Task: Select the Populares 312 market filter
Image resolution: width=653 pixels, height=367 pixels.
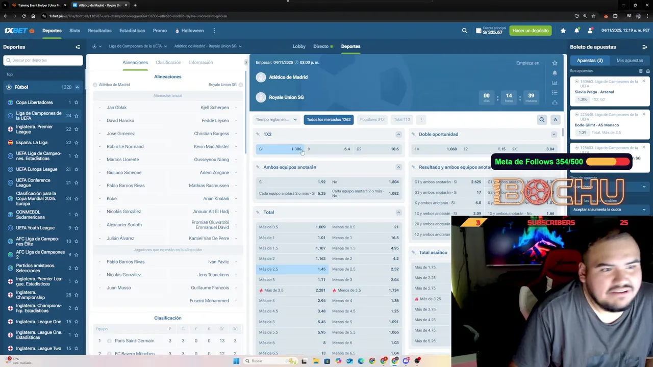Action: [372, 120]
